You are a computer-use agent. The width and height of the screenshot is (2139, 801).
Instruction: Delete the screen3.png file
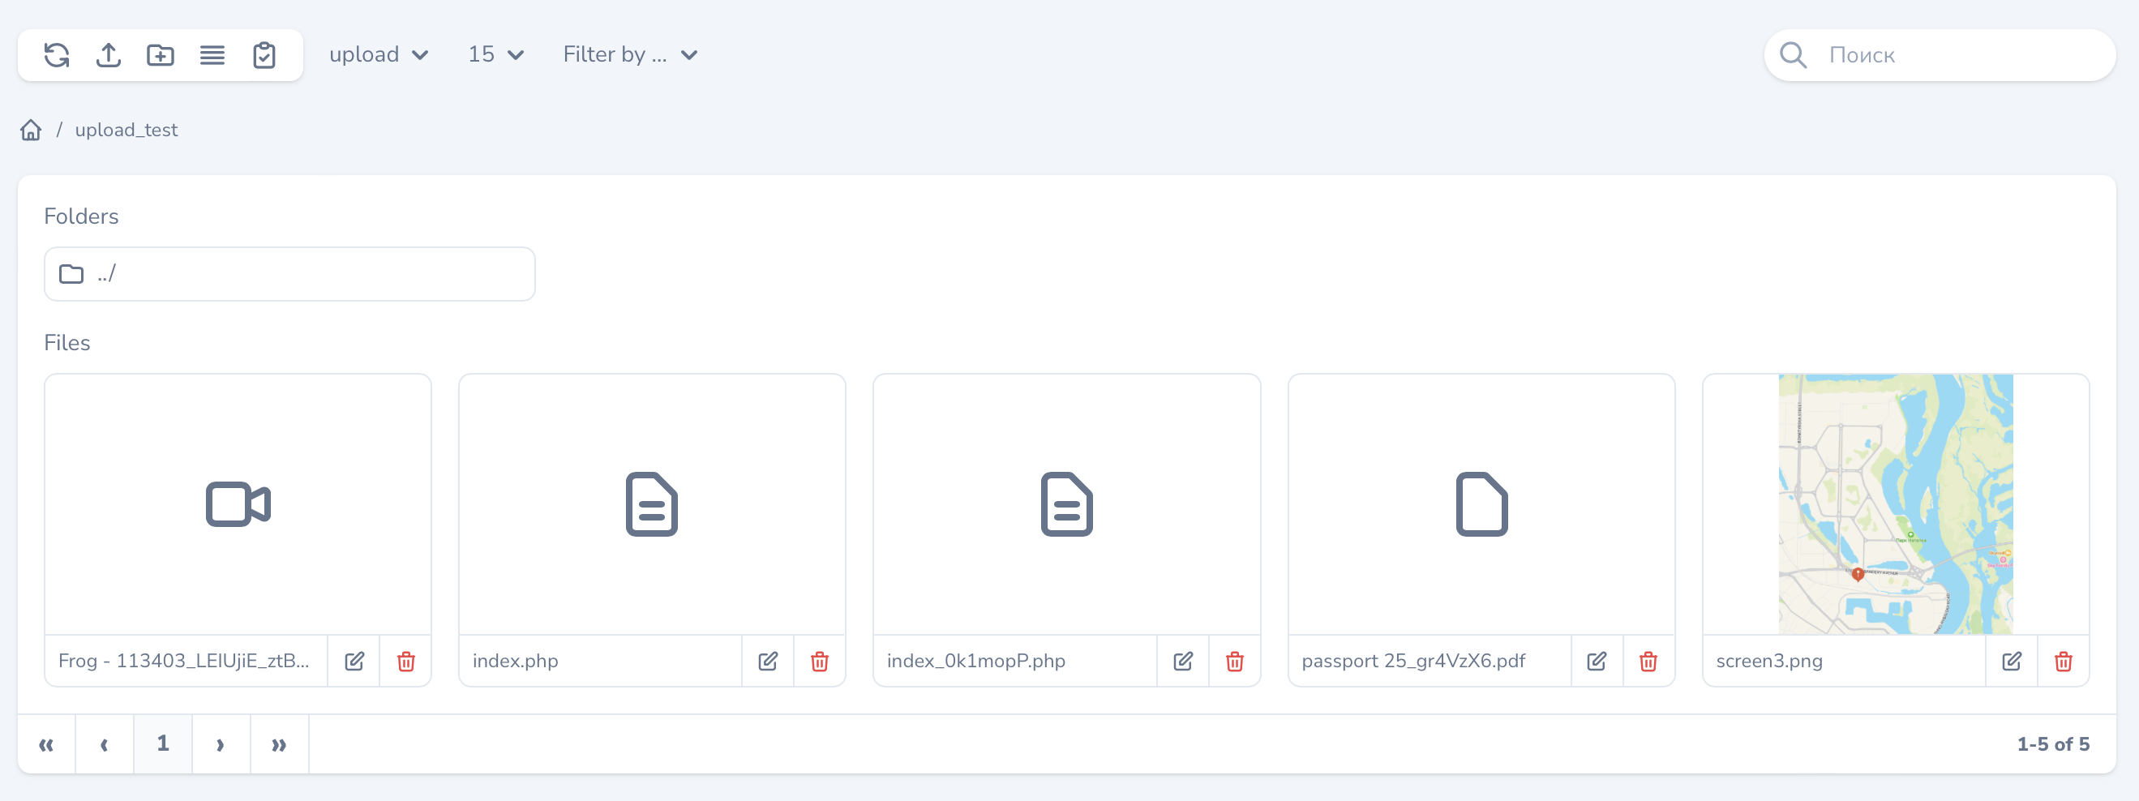[x=2063, y=661]
